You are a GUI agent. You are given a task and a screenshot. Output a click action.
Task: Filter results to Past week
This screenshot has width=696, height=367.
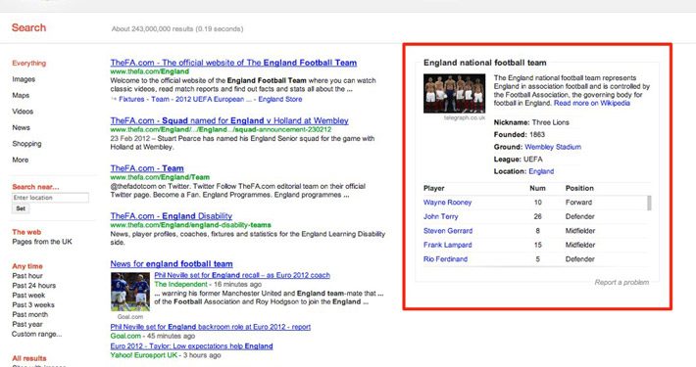pyautogui.click(x=28, y=296)
